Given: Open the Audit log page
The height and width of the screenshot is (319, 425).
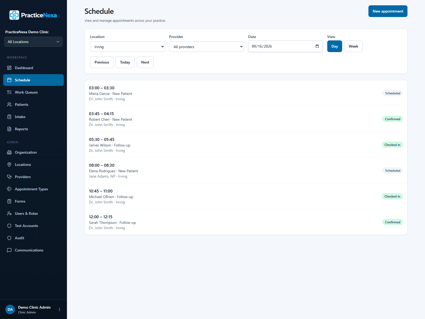Looking at the screenshot, I should coord(33,238).
